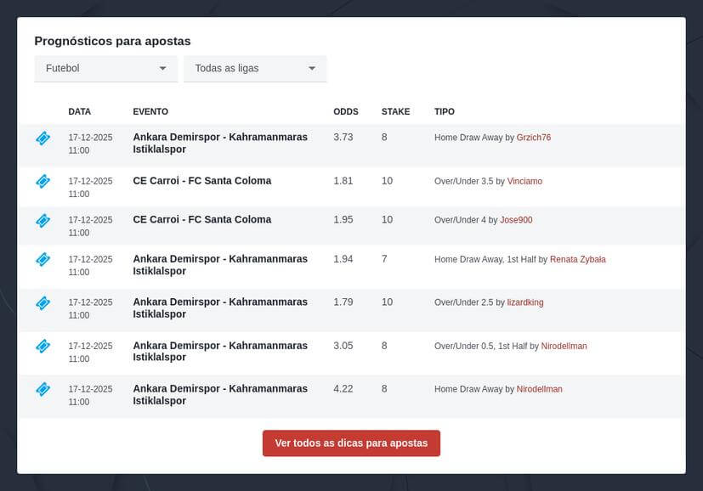Viewport: 703px width, 491px height.
Task: Expand the Todas as ligas dropdown
Action: 255,68
